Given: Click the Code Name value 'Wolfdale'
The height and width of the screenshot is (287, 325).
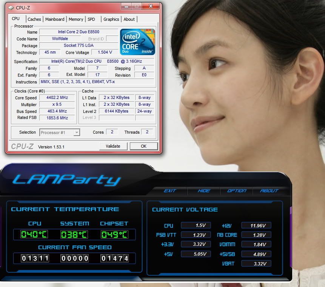Looking at the screenshot, I should (60, 39).
